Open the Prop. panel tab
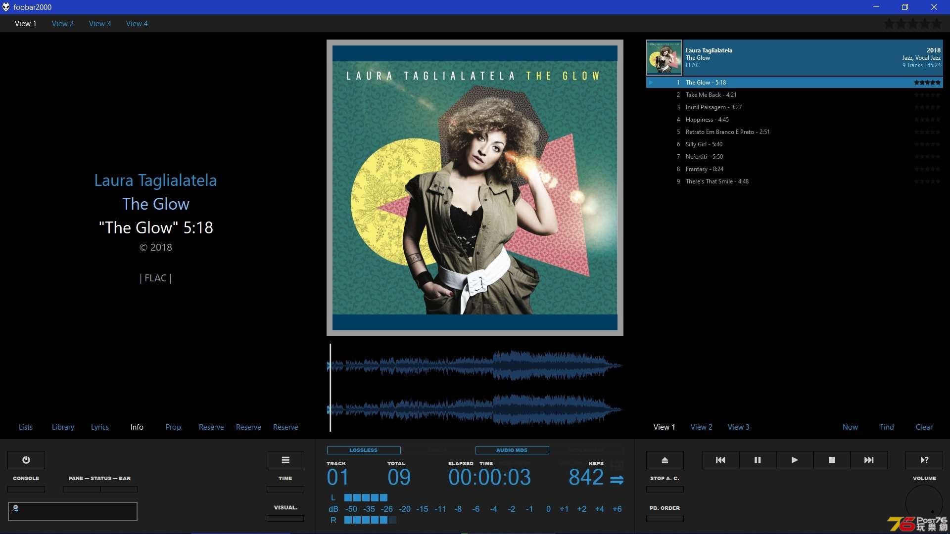The width and height of the screenshot is (950, 534). (174, 427)
